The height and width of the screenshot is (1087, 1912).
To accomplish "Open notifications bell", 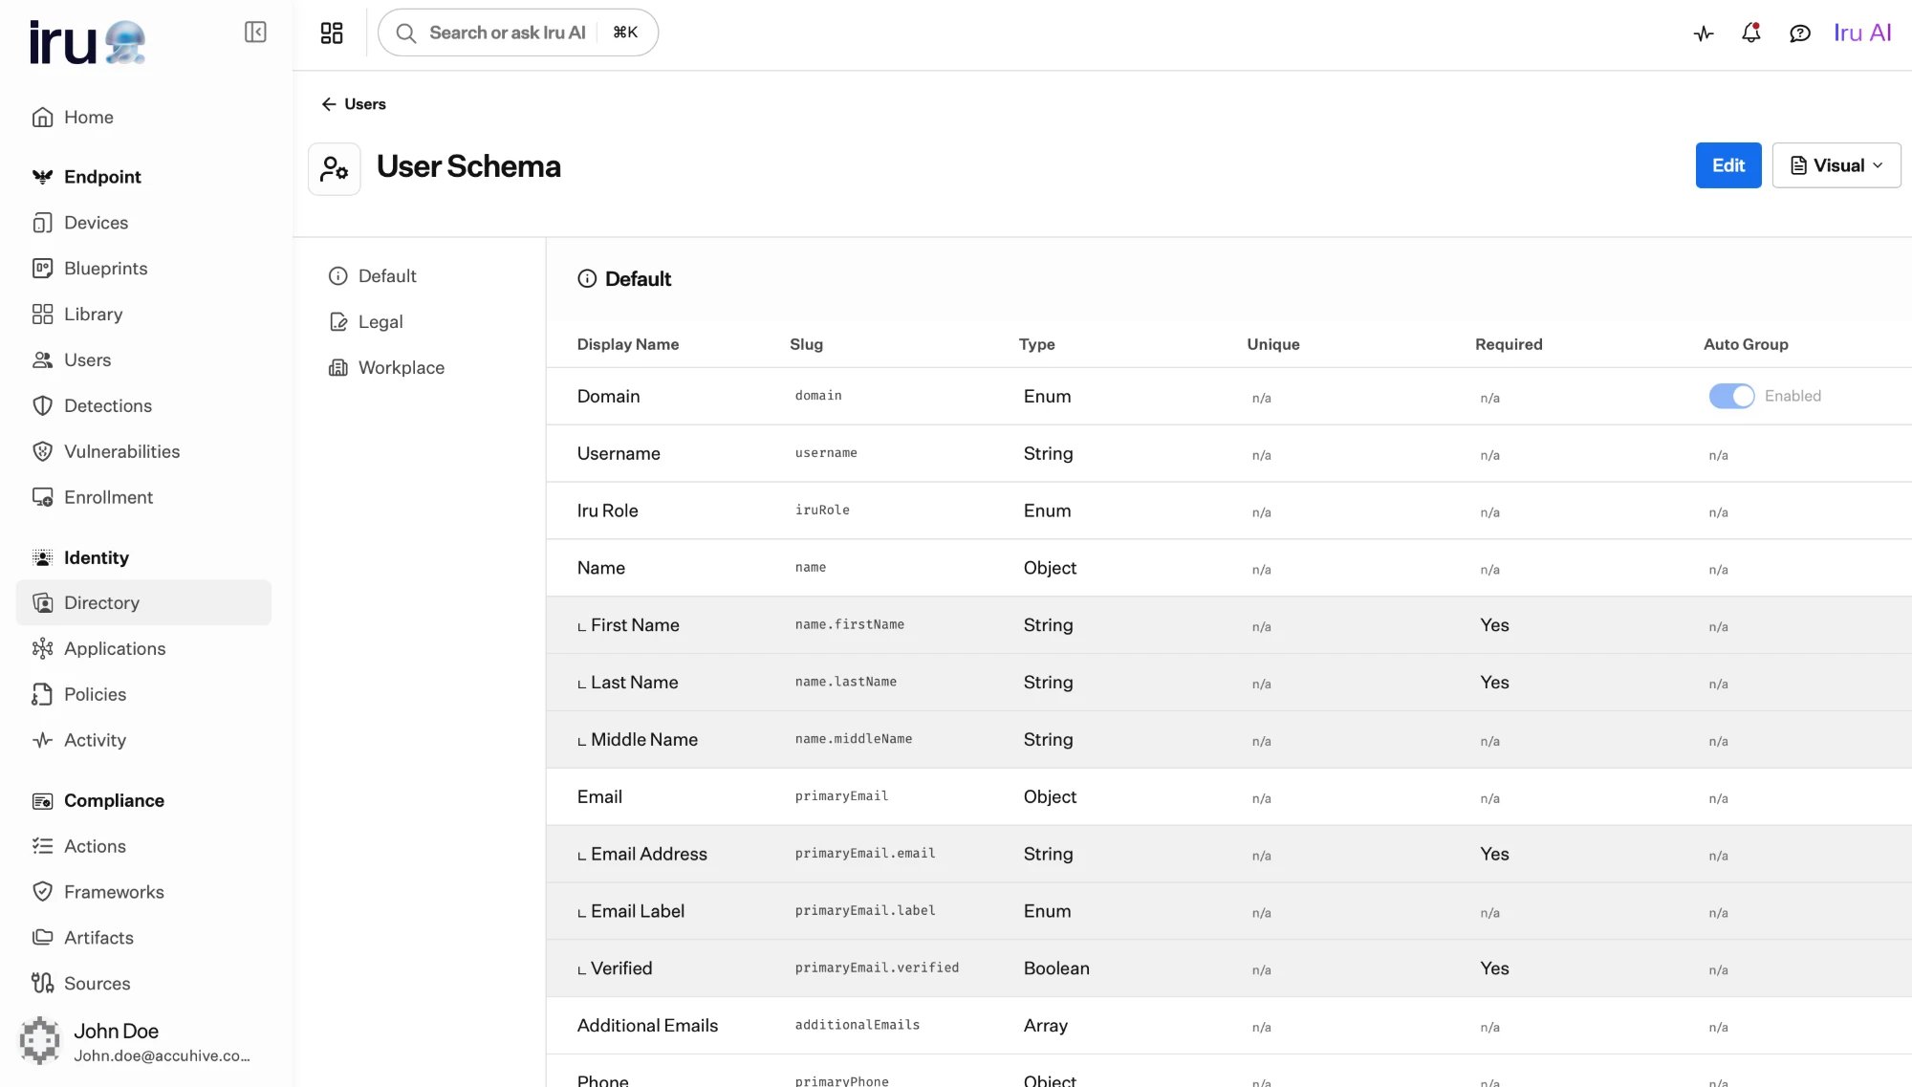I will 1751,33.
